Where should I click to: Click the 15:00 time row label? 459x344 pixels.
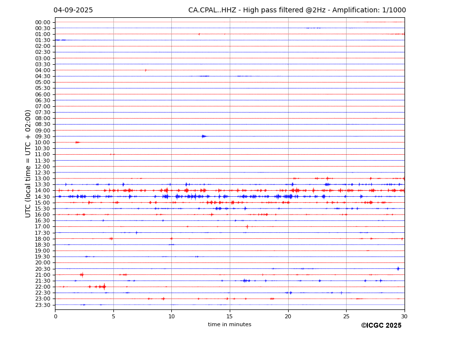pos(43,203)
